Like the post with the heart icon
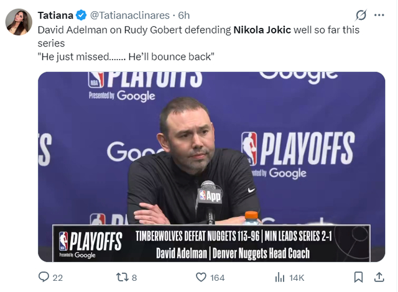 point(201,277)
